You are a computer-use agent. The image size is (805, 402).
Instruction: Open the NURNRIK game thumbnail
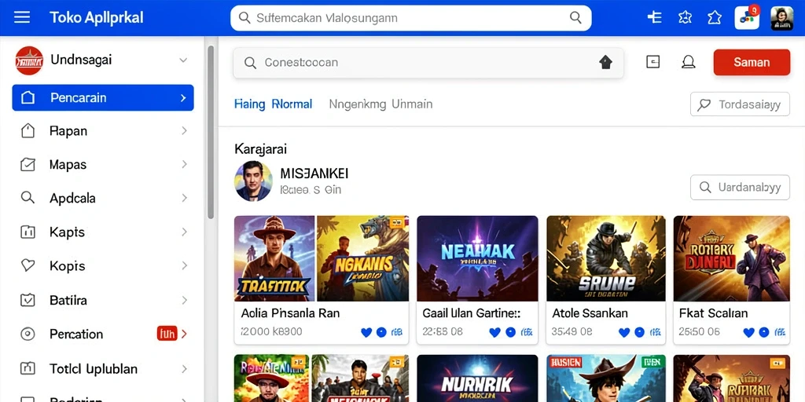point(477,378)
